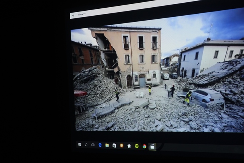The image size is (244, 163).
Task: Open Task View on taskbar
Action: 93,145
